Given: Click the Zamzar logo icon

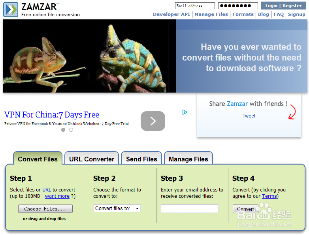Looking at the screenshot, I should pos(11,9).
